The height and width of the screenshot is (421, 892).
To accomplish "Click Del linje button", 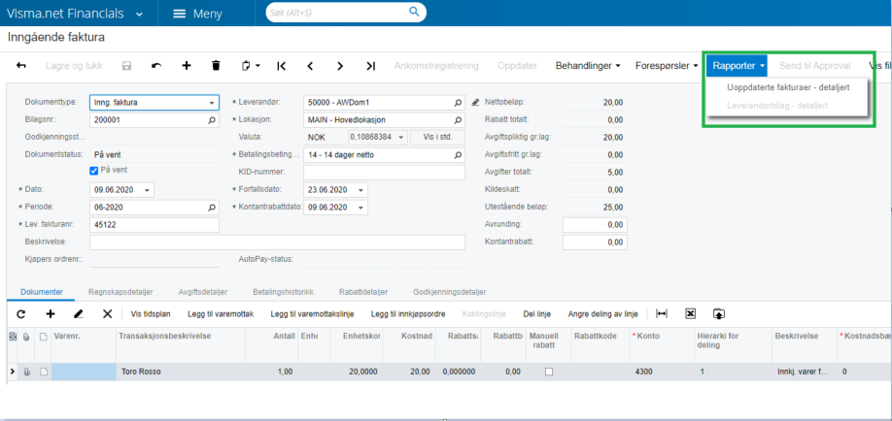I will coord(537,313).
